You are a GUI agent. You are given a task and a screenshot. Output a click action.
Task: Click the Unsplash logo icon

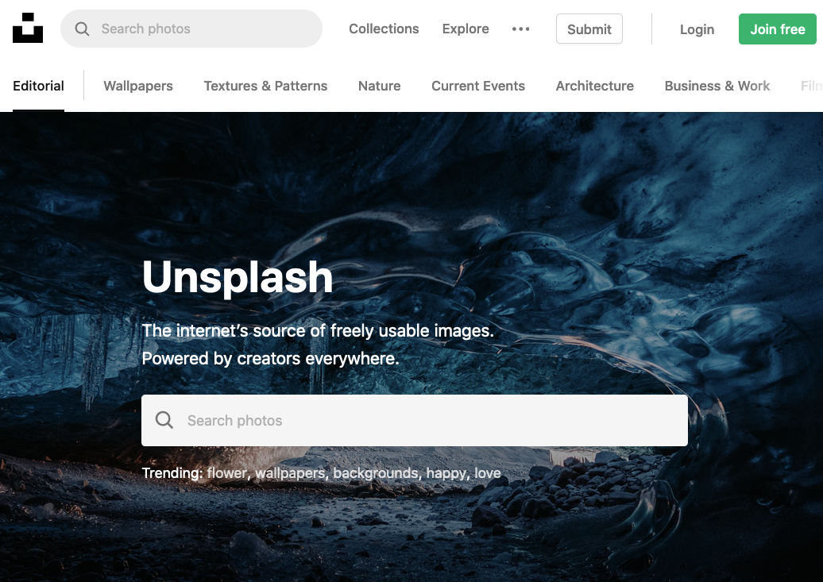[28, 28]
